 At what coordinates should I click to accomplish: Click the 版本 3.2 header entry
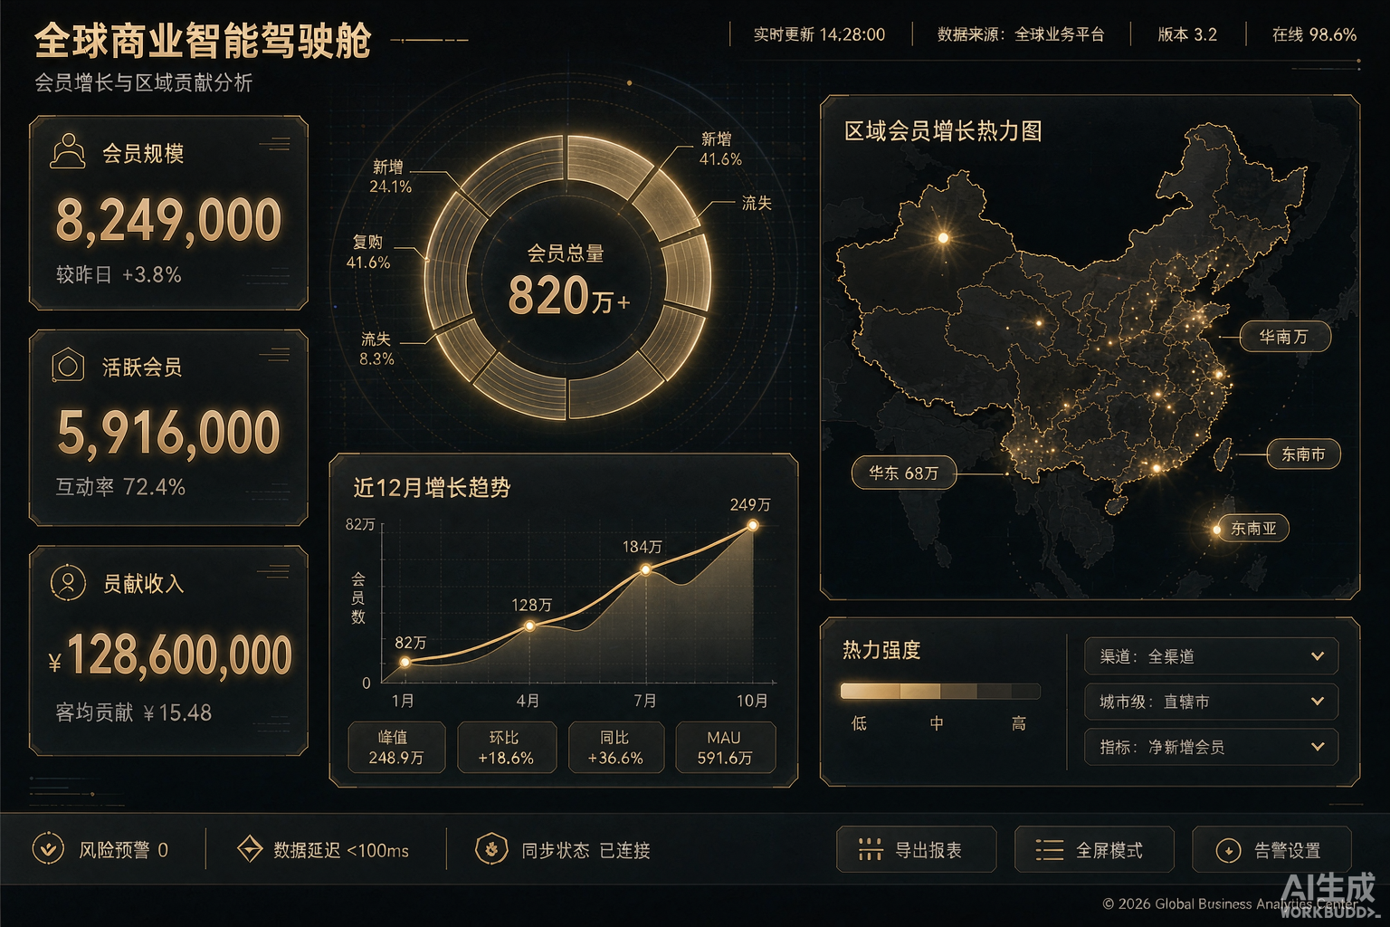pos(1187,34)
